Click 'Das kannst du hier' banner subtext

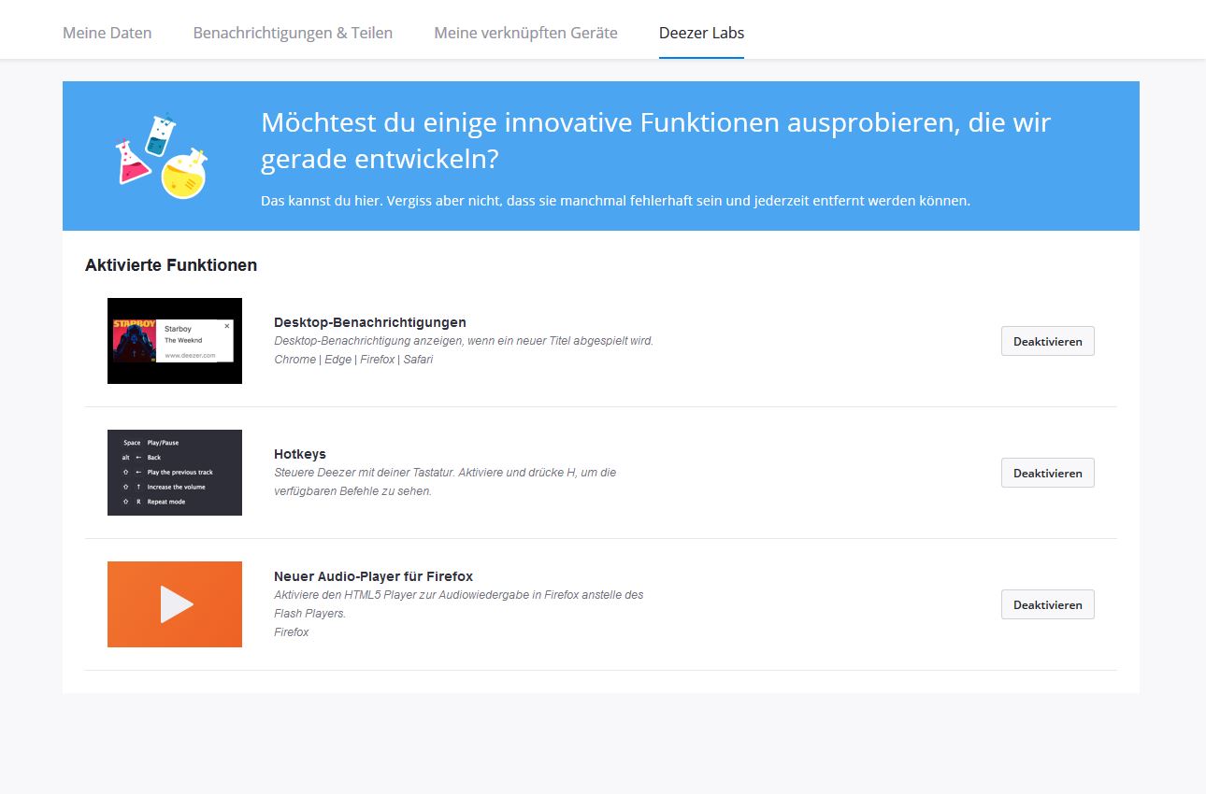(615, 201)
